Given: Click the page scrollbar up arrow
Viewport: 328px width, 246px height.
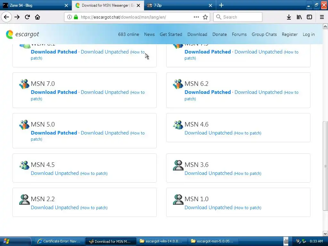Looking at the screenshot, I should tap(325, 26).
